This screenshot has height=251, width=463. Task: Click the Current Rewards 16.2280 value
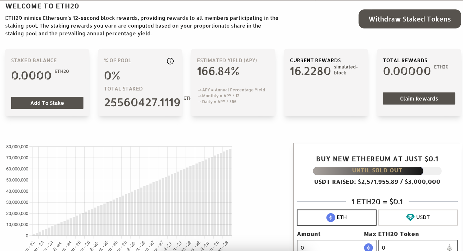click(310, 71)
